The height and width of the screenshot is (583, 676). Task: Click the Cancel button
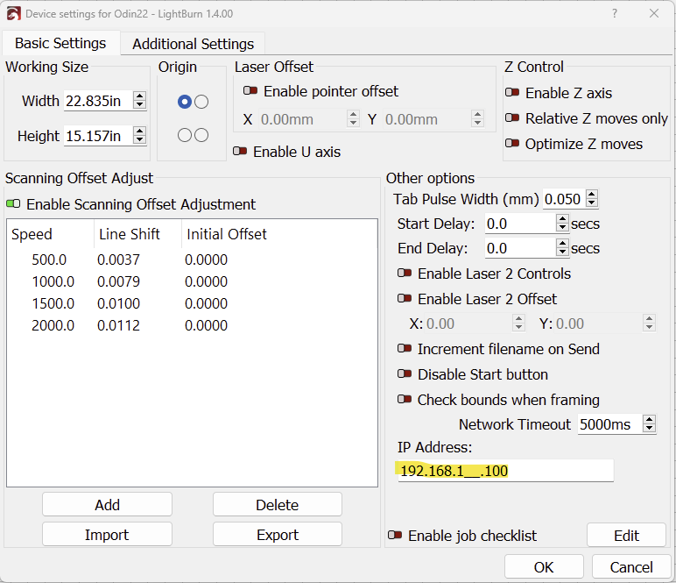tap(631, 566)
